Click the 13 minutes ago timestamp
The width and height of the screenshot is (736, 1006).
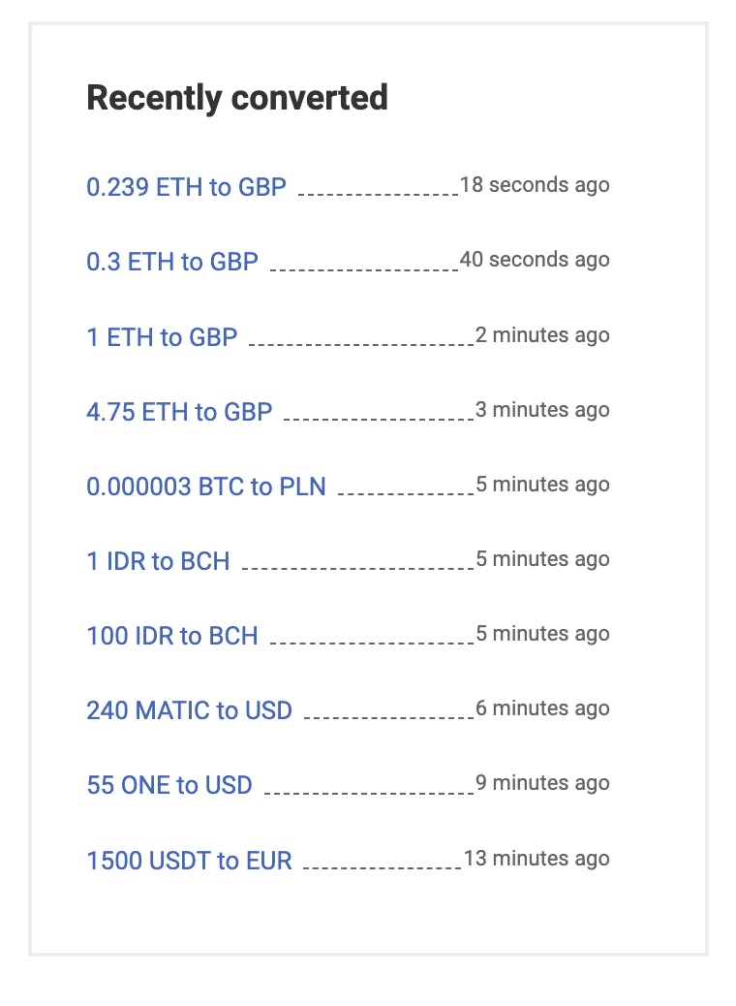pos(537,859)
